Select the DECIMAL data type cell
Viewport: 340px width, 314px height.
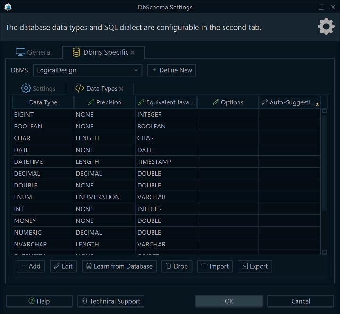(43, 173)
